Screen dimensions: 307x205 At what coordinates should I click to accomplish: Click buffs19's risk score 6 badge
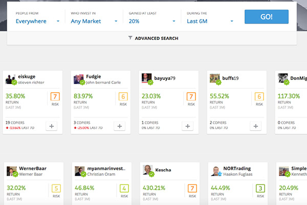(259, 96)
